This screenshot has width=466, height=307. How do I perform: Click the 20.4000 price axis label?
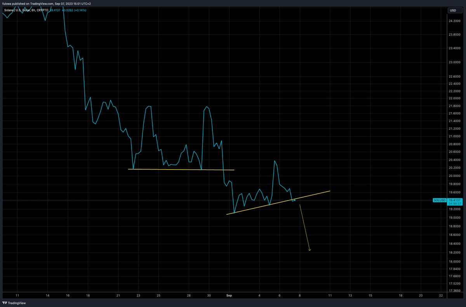(x=455, y=160)
